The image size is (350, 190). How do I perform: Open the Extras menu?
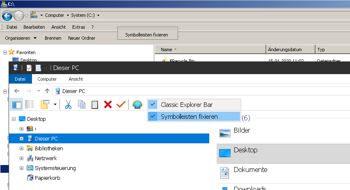(78, 27)
